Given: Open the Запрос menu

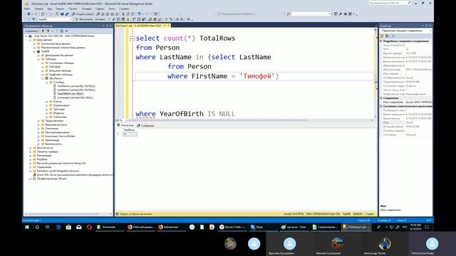Looking at the screenshot, I should coord(60,9).
